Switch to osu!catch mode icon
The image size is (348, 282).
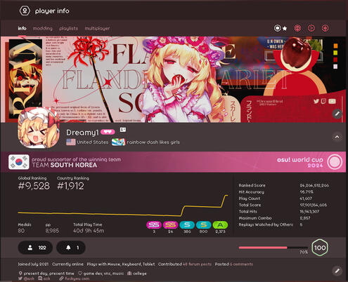point(311,28)
